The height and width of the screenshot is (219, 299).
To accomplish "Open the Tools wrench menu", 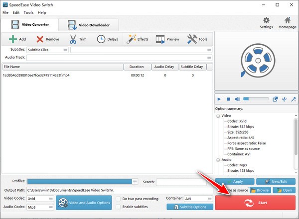I will [191, 39].
